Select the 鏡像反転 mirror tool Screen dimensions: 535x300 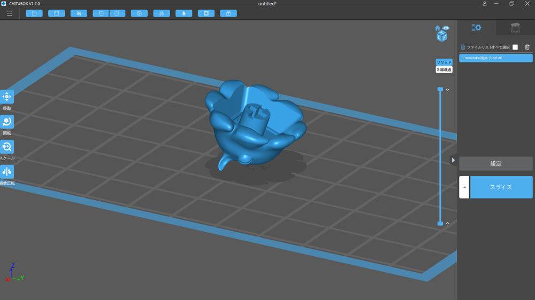point(7,172)
